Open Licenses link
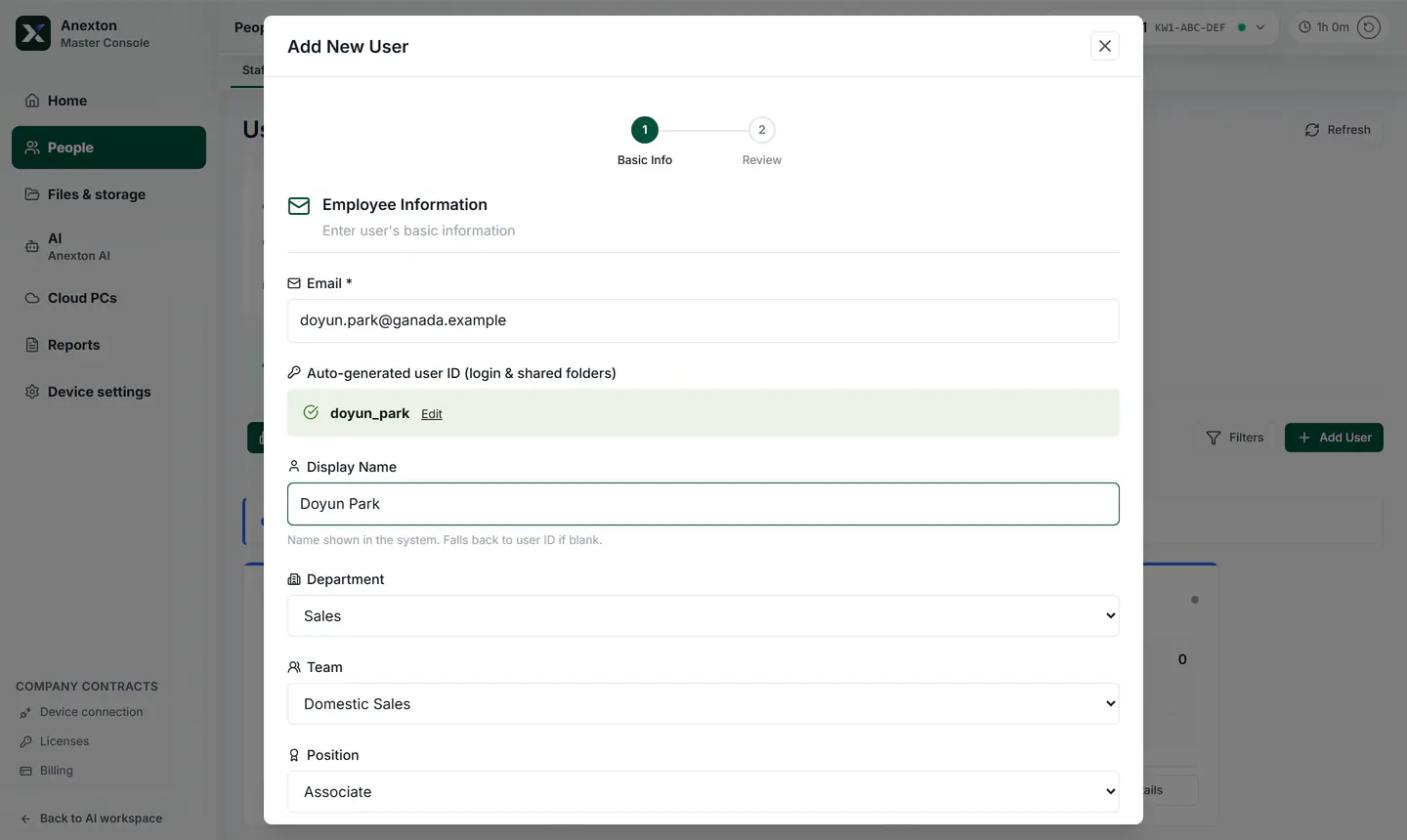Viewport: 1407px width, 840px height. (x=55, y=741)
